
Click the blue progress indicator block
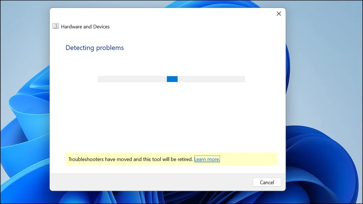(x=172, y=79)
